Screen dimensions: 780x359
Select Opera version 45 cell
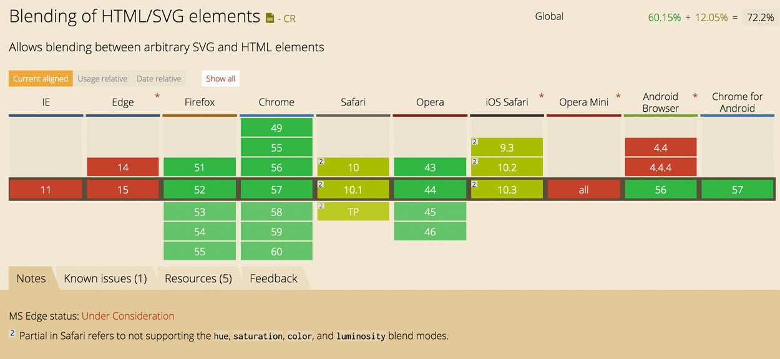coord(430,212)
